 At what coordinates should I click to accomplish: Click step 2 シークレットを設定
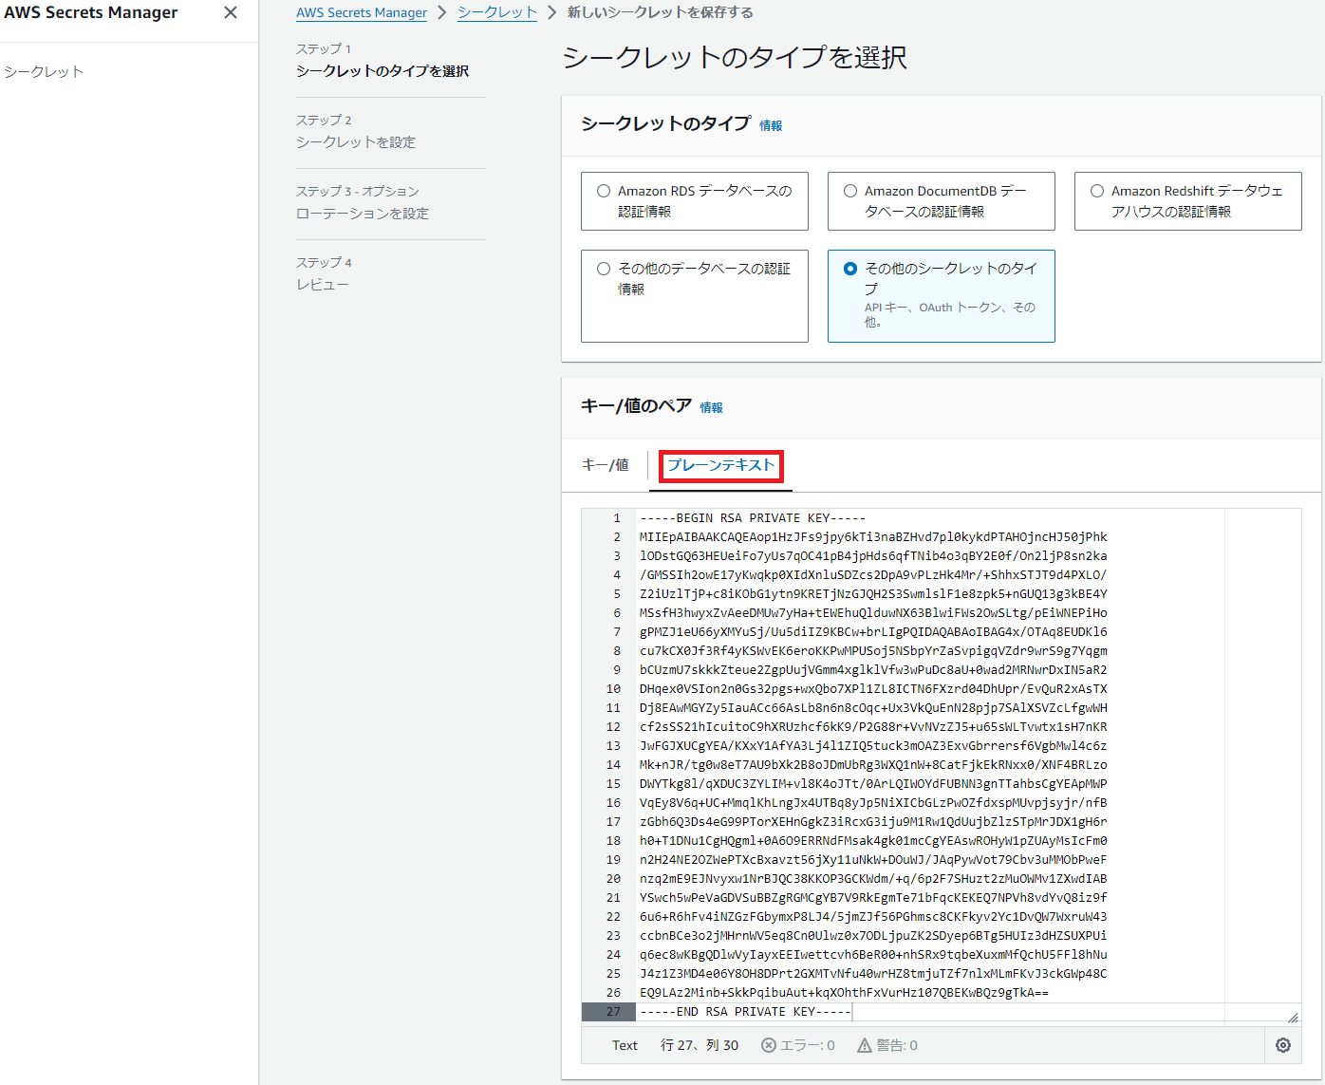pyautogui.click(x=356, y=142)
